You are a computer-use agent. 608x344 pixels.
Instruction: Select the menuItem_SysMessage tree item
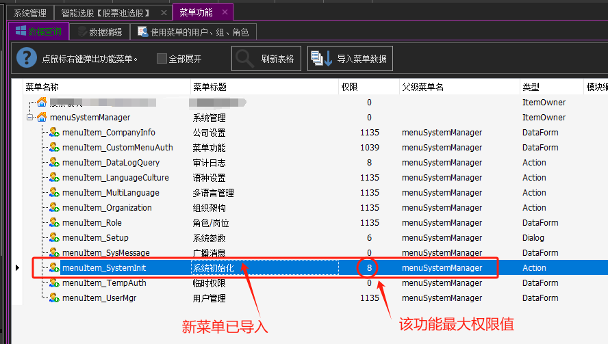coord(106,253)
